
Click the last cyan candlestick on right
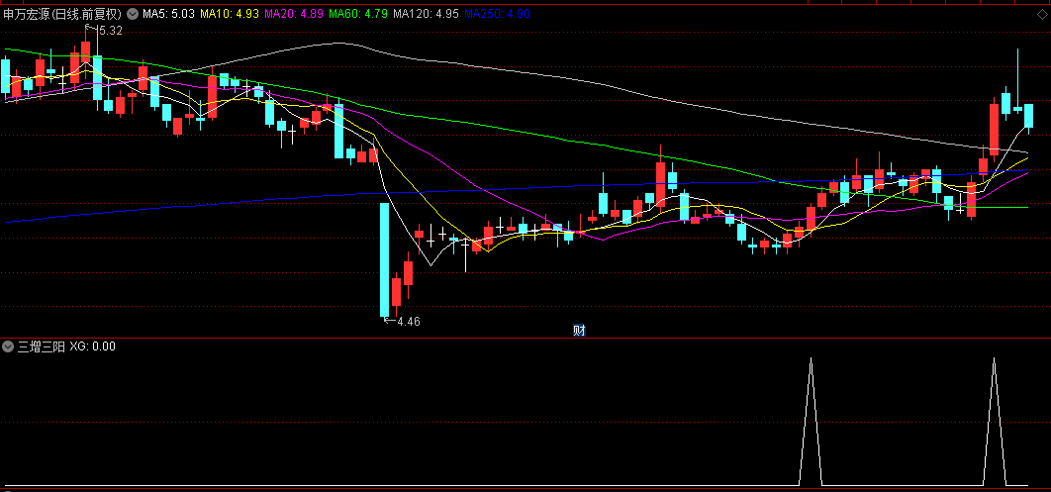point(1029,115)
